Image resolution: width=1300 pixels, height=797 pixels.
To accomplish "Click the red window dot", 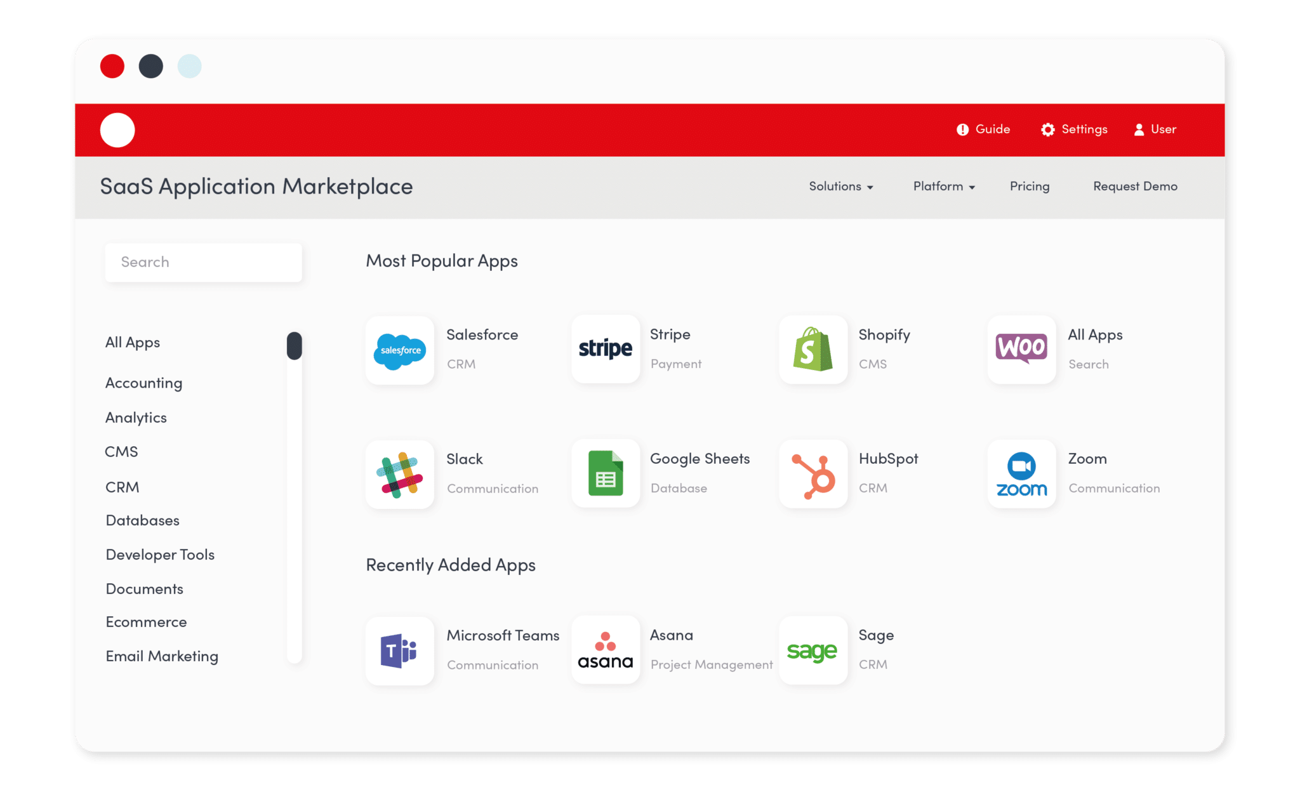I will (x=112, y=66).
